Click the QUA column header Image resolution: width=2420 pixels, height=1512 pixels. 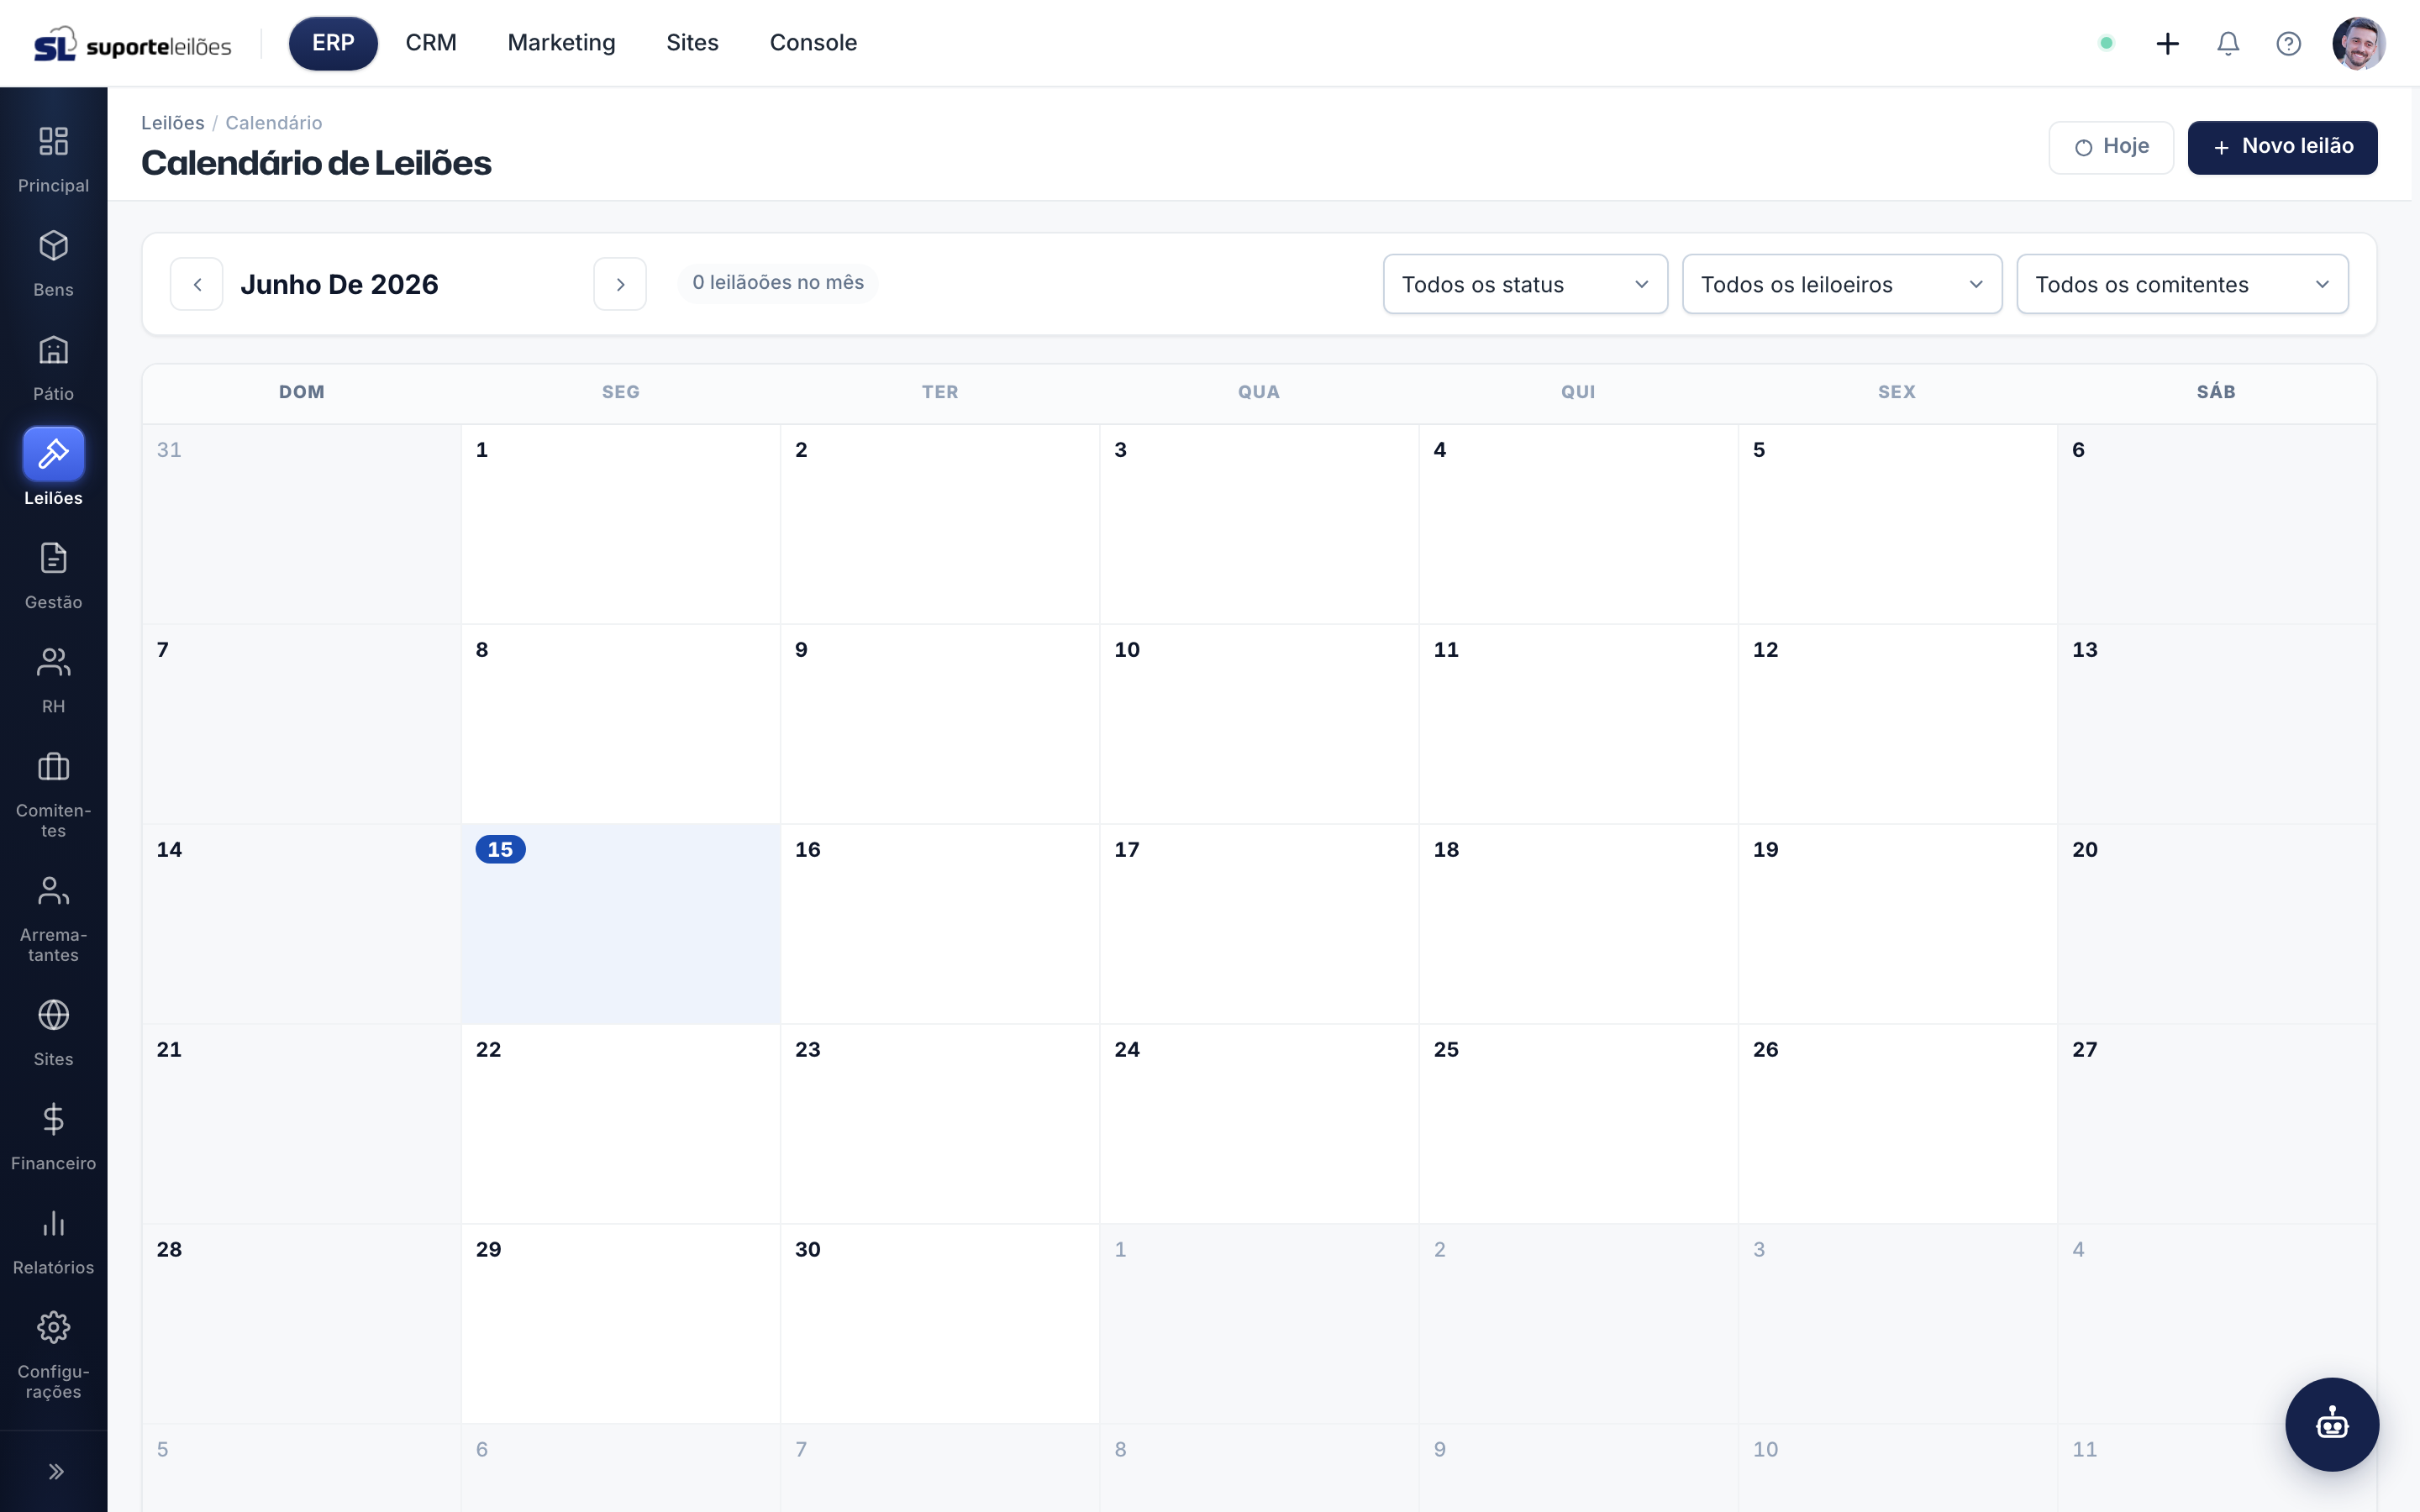pos(1259,392)
